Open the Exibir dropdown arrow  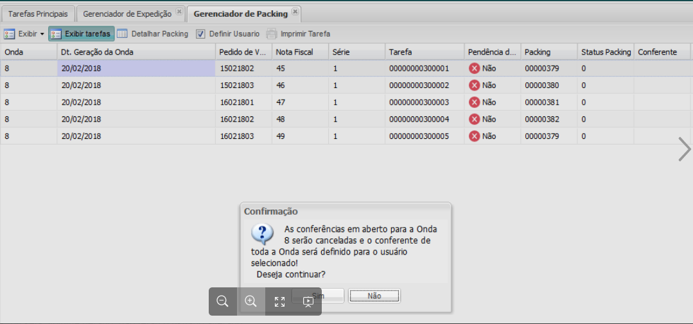[42, 34]
